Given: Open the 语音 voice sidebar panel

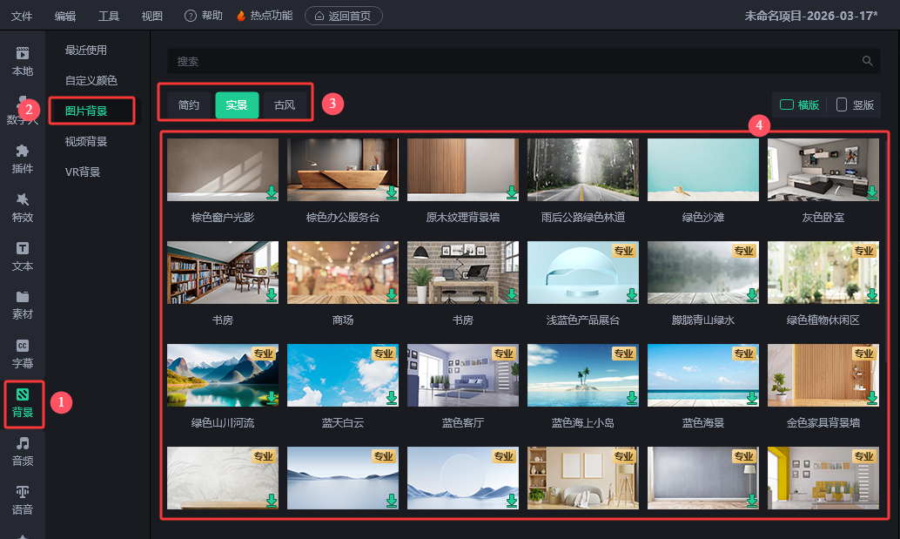Looking at the screenshot, I should [23, 500].
